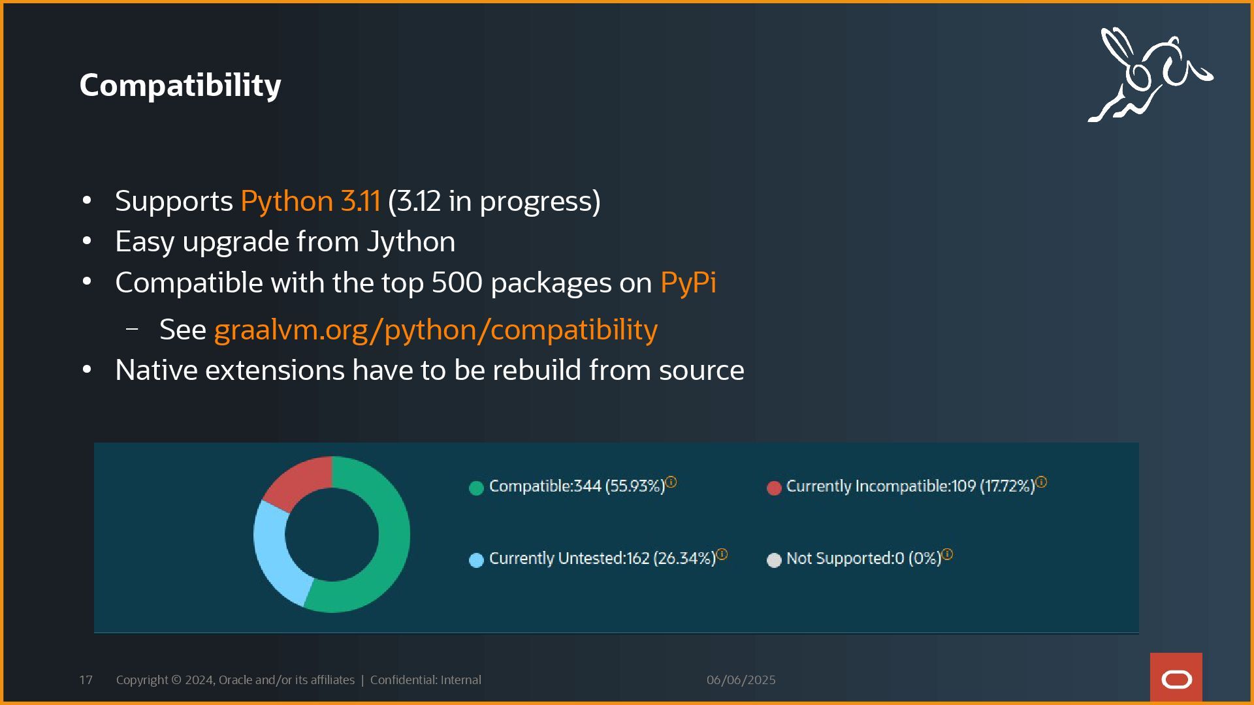
Task: Click the slide number 17
Action: [86, 680]
